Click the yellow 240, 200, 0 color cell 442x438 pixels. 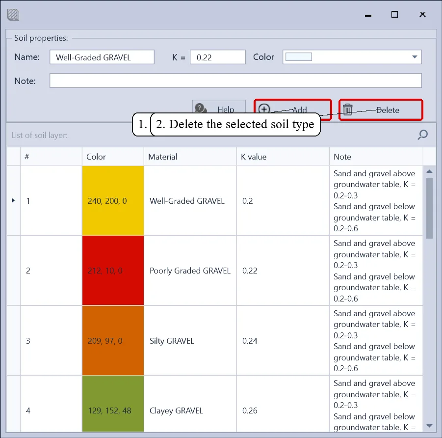tap(113, 201)
